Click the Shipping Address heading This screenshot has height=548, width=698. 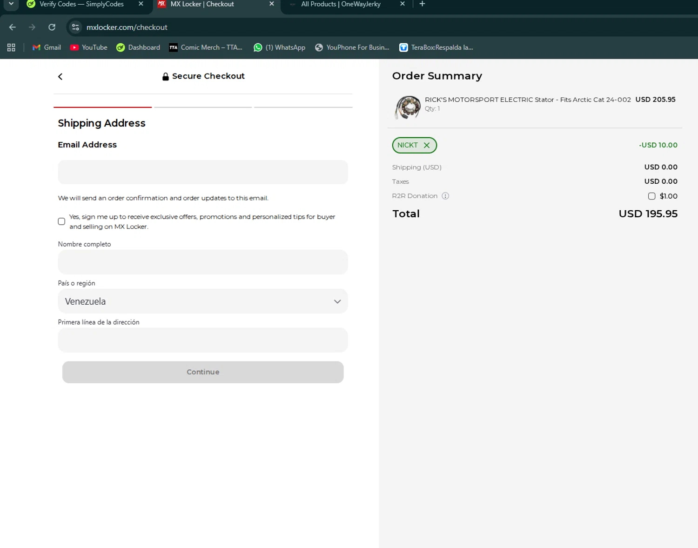pos(101,123)
